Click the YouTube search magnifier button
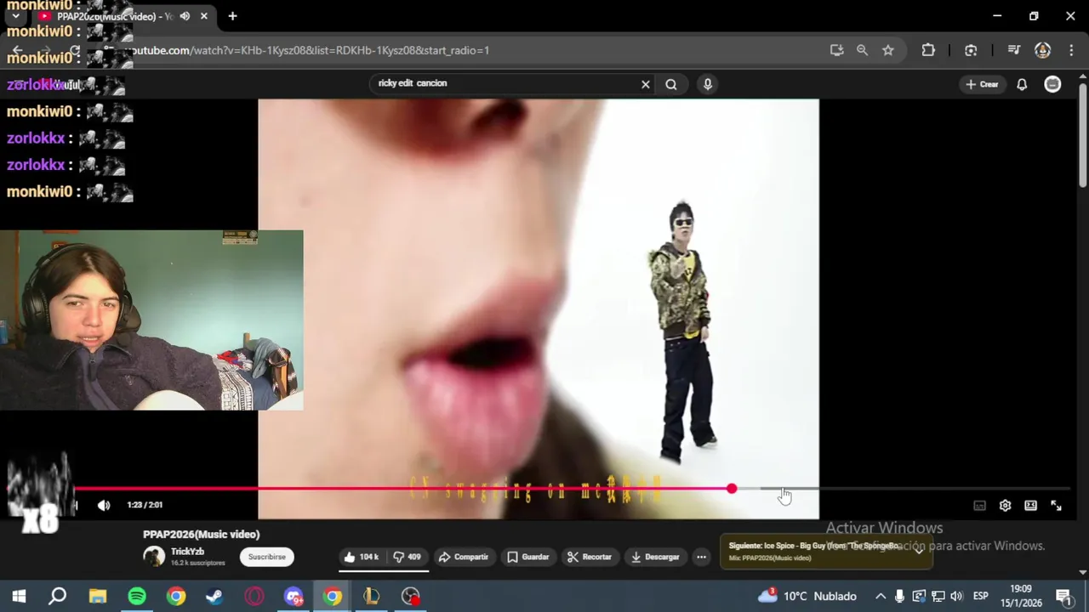 (671, 84)
